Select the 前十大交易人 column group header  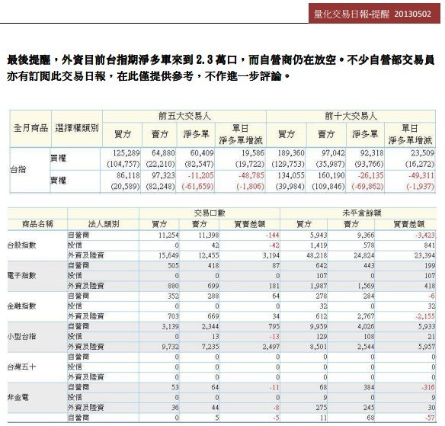coord(351,116)
